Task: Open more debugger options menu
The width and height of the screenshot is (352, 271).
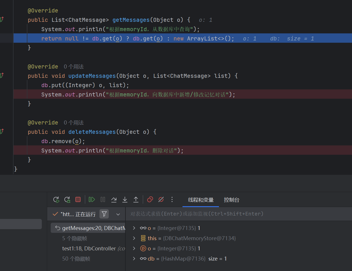Action: [x=172, y=200]
